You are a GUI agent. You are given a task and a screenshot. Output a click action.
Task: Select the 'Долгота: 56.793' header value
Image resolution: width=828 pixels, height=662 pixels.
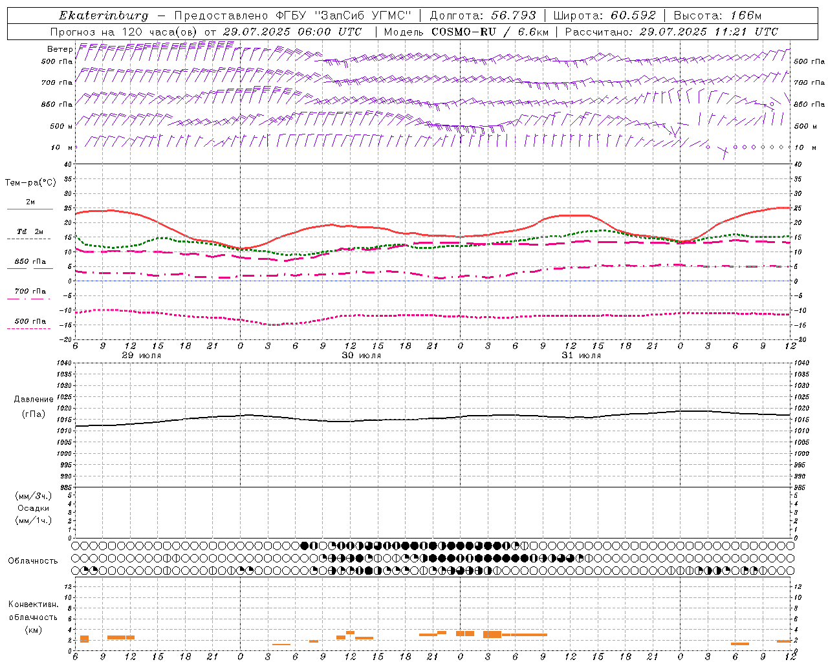coord(483,16)
